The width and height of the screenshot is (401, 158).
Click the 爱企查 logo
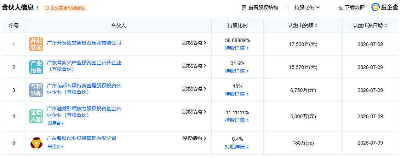385,7
